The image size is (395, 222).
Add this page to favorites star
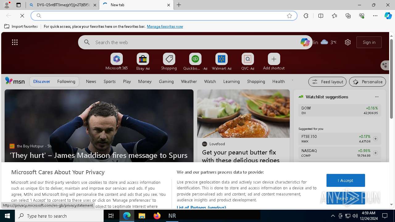[x=289, y=16]
